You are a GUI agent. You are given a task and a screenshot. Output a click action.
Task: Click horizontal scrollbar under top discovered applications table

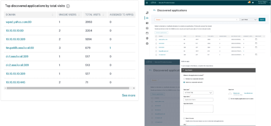click(68, 88)
